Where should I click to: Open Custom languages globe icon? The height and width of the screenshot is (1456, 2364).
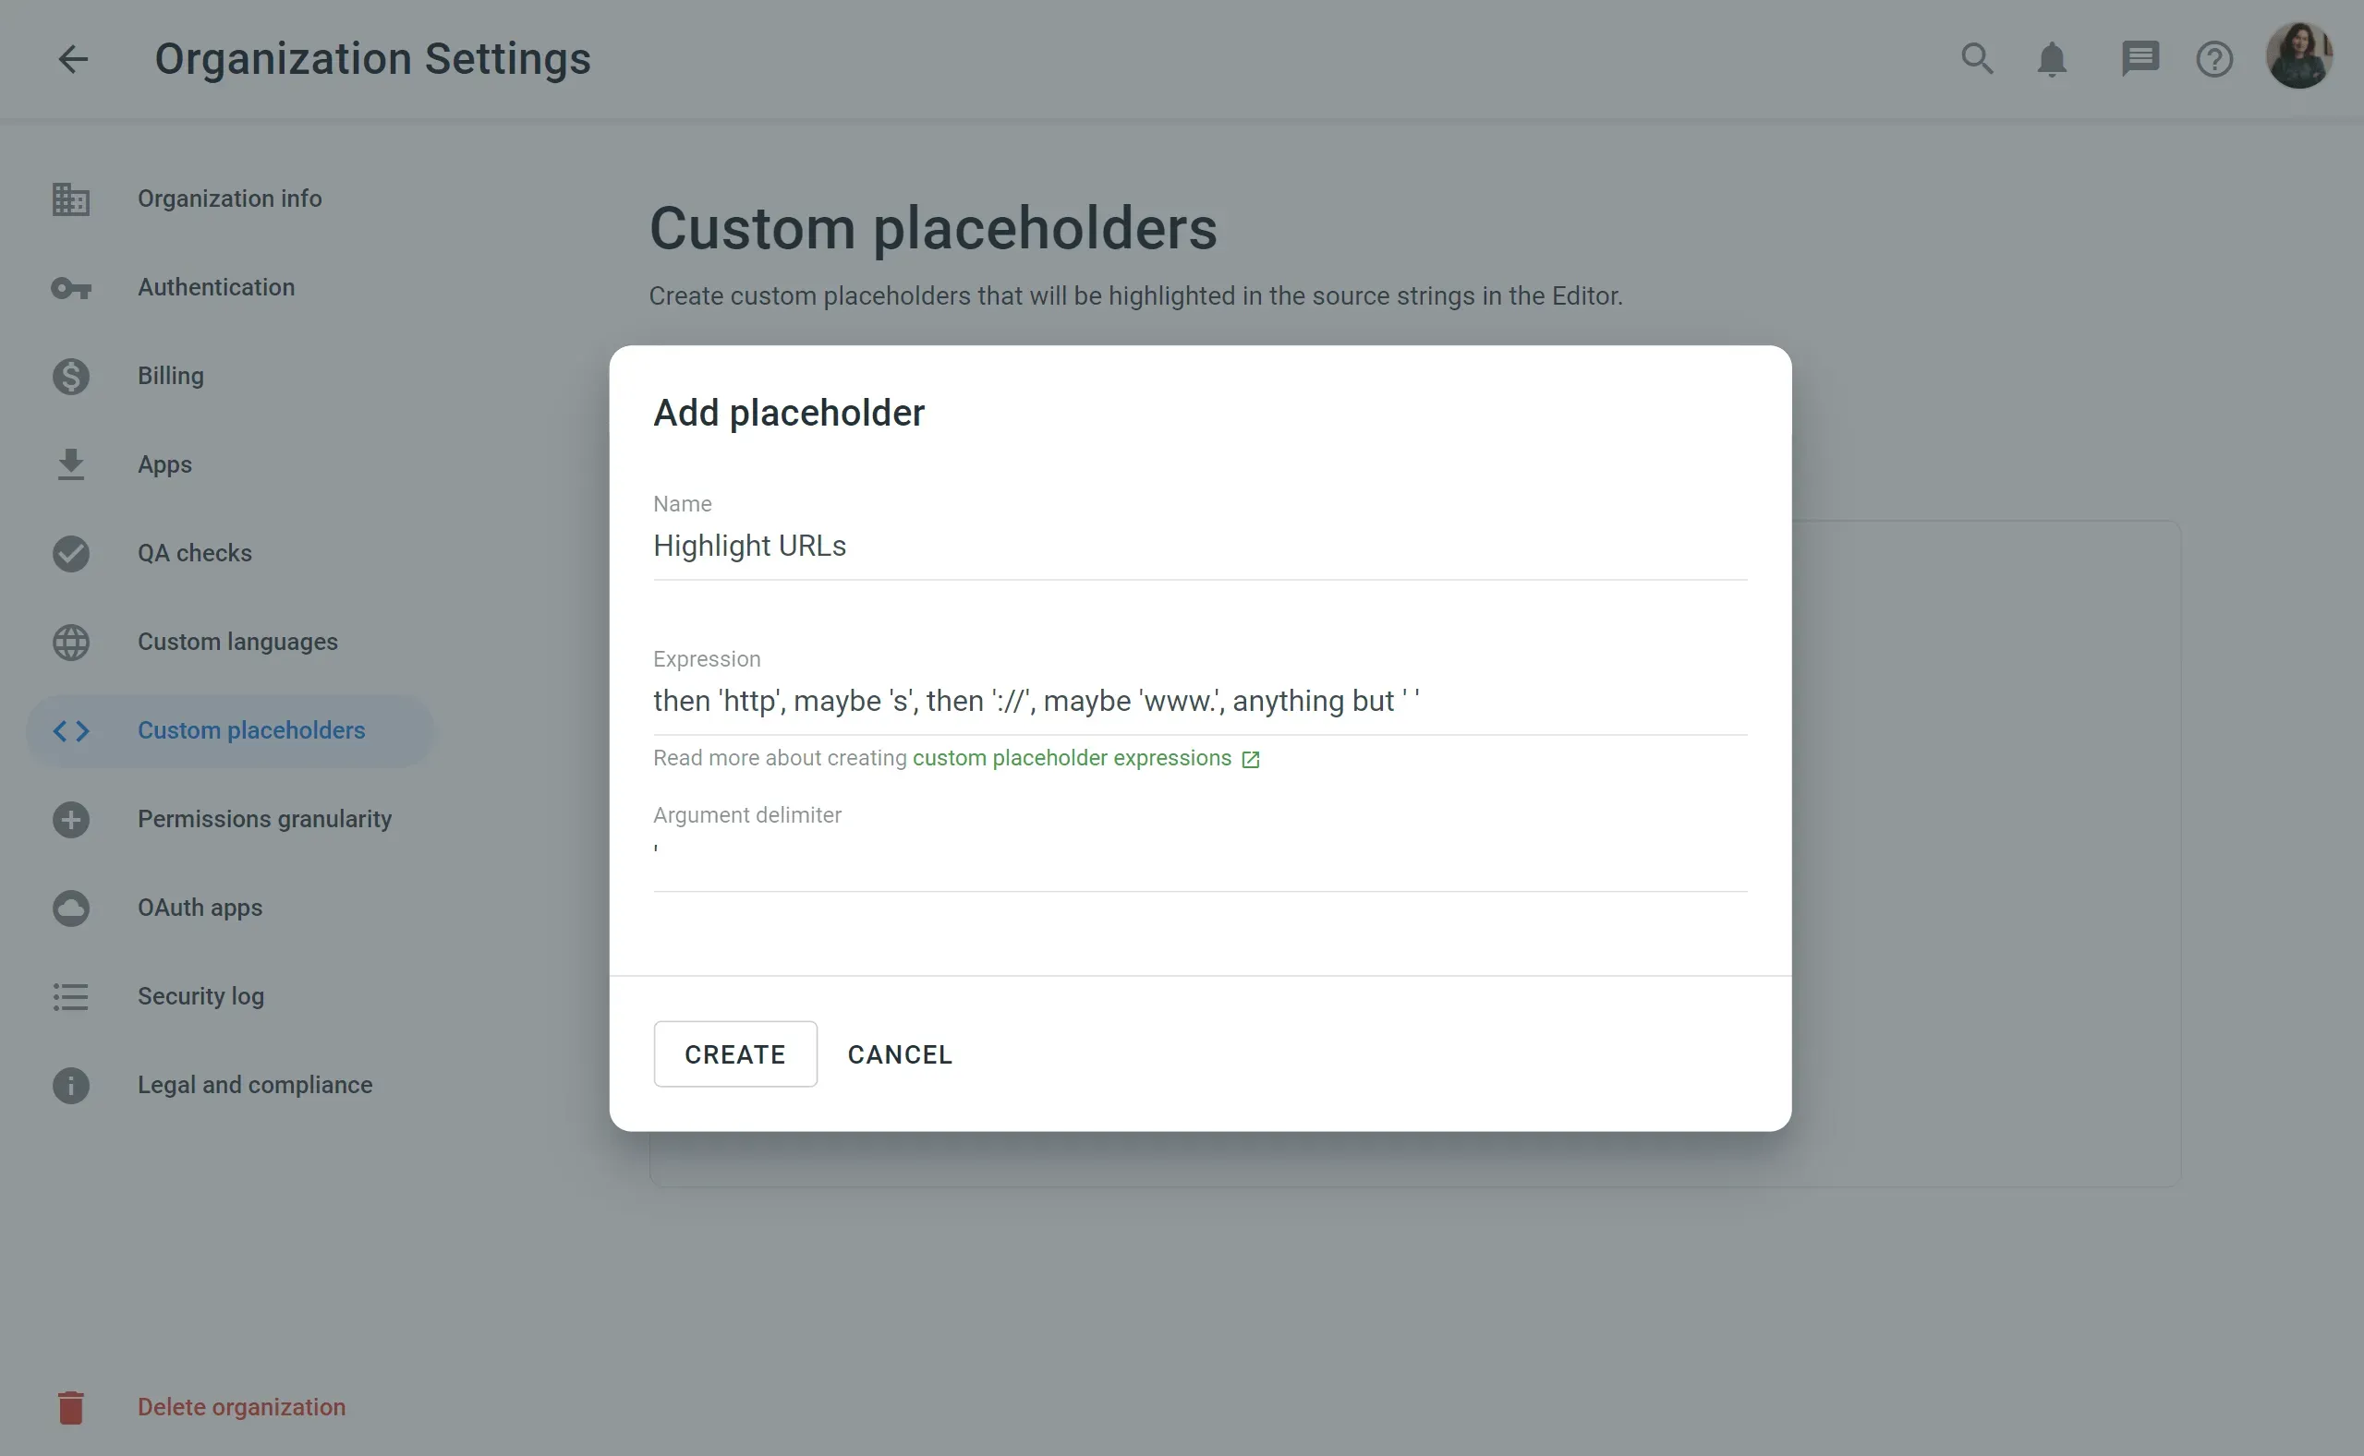tap(70, 643)
